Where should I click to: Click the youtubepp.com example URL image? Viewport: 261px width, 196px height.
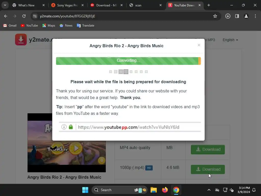point(130,127)
